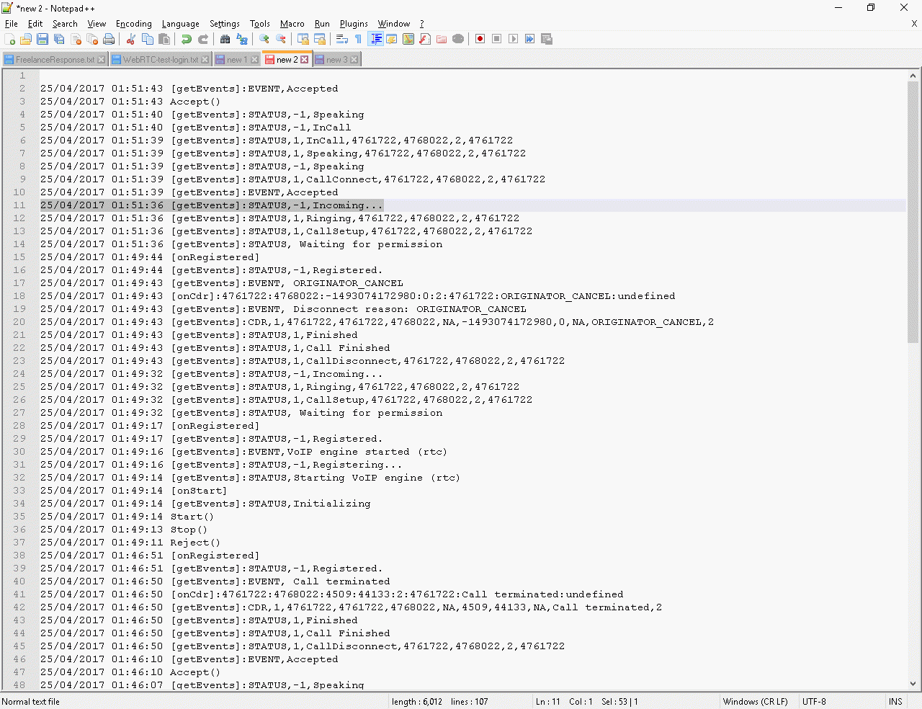The width and height of the screenshot is (922, 709).
Task: Open the Encoding menu
Action: click(x=134, y=24)
